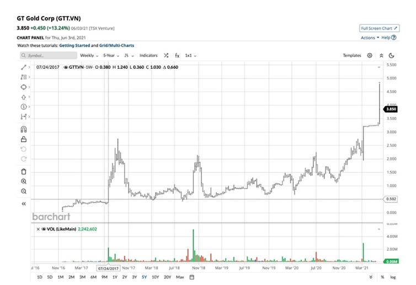Click the Full Screen Chart button

pos(379,28)
